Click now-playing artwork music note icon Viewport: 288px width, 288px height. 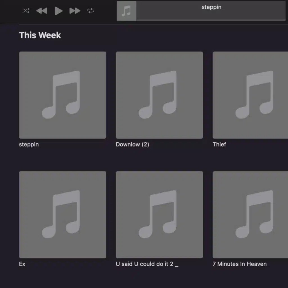pos(127,11)
